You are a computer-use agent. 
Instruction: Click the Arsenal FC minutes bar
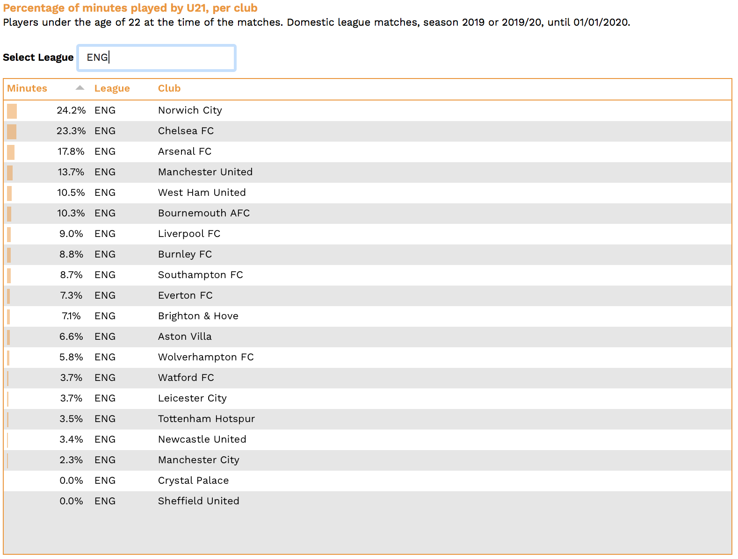click(x=11, y=152)
